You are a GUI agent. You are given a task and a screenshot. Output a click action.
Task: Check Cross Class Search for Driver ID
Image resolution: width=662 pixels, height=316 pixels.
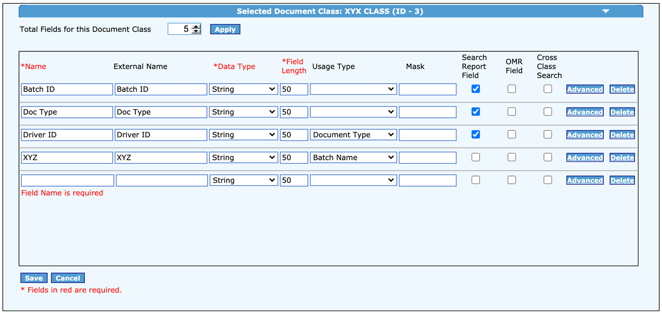548,134
